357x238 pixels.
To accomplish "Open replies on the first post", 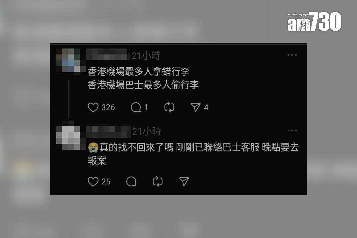I will coord(136,107).
